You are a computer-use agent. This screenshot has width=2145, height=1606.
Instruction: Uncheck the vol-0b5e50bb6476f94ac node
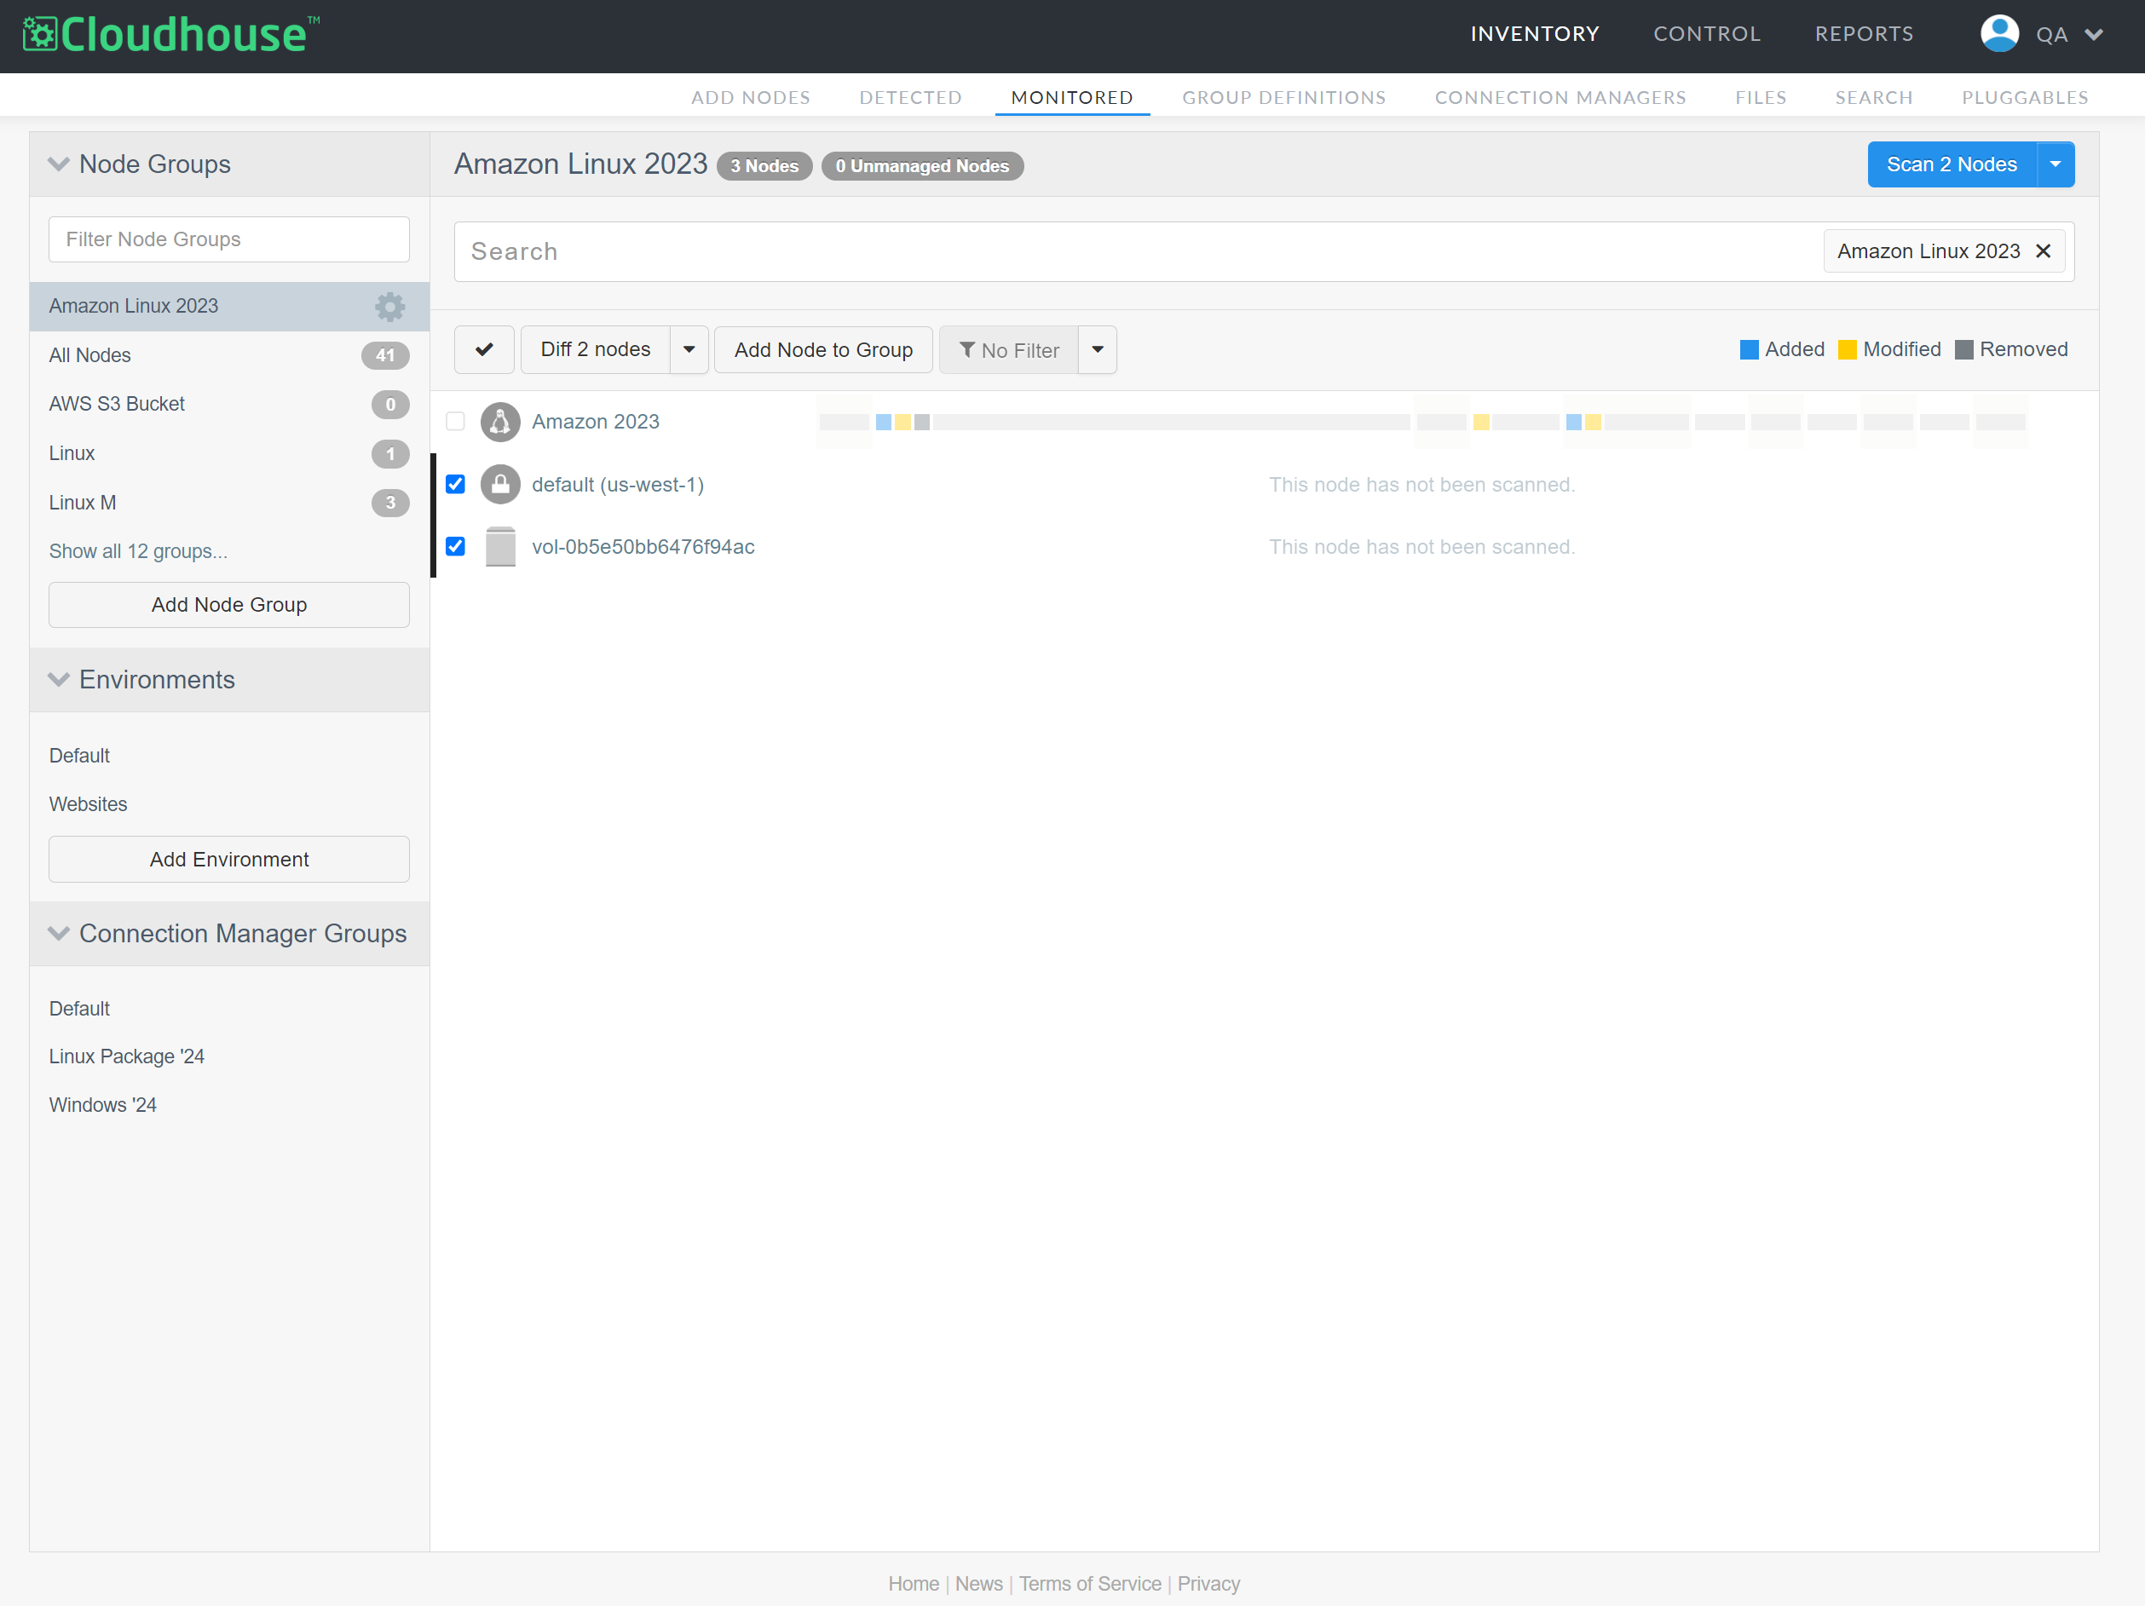(x=455, y=547)
